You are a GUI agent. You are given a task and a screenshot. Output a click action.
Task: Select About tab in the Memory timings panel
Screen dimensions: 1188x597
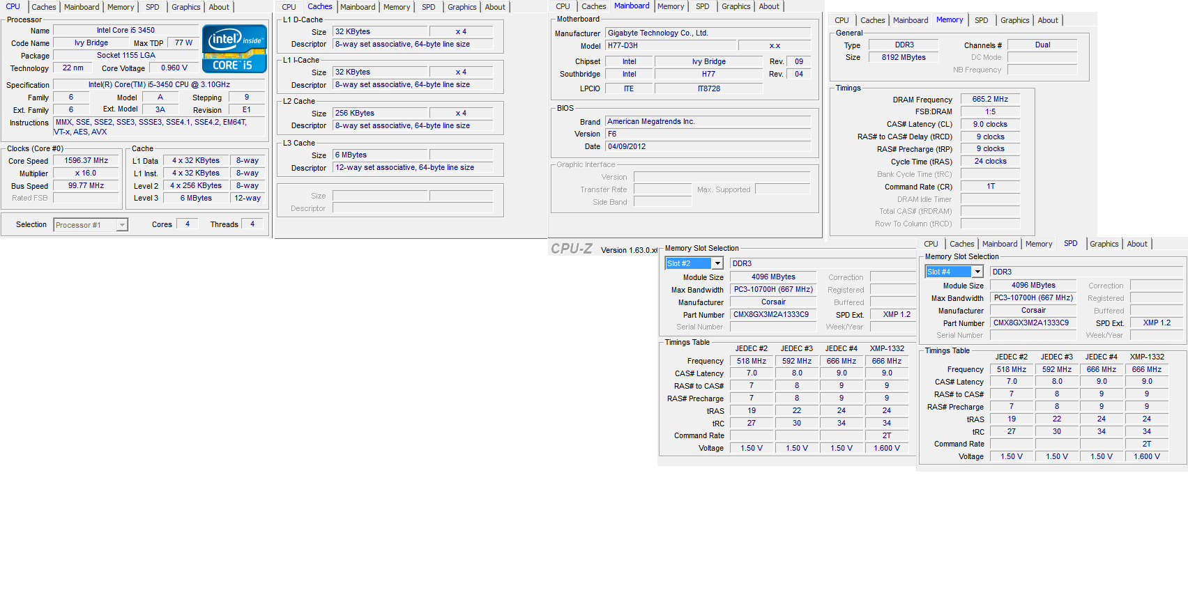1048,20
